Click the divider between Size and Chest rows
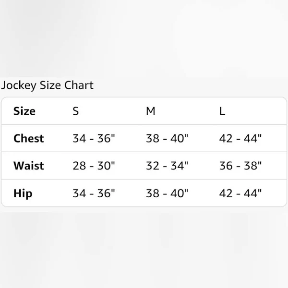 144,125
